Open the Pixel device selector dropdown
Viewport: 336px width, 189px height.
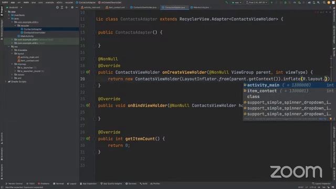pyautogui.click(x=257, y=3)
